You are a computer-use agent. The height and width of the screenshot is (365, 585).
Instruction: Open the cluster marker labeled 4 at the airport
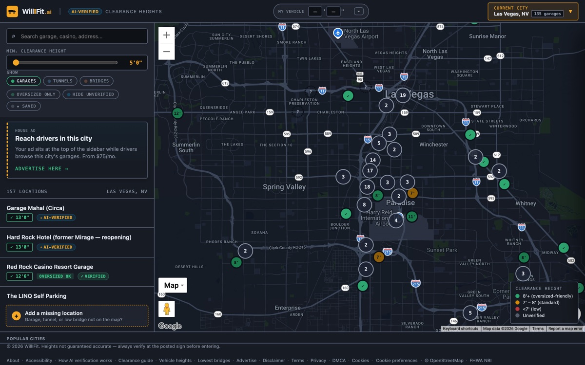(396, 220)
